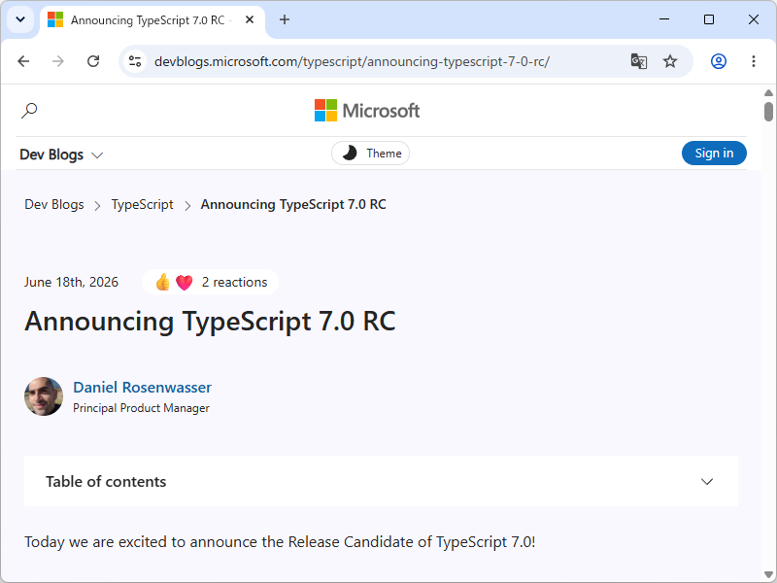This screenshot has width=777, height=583.
Task: Reload the page with the refresh icon
Action: (x=93, y=61)
